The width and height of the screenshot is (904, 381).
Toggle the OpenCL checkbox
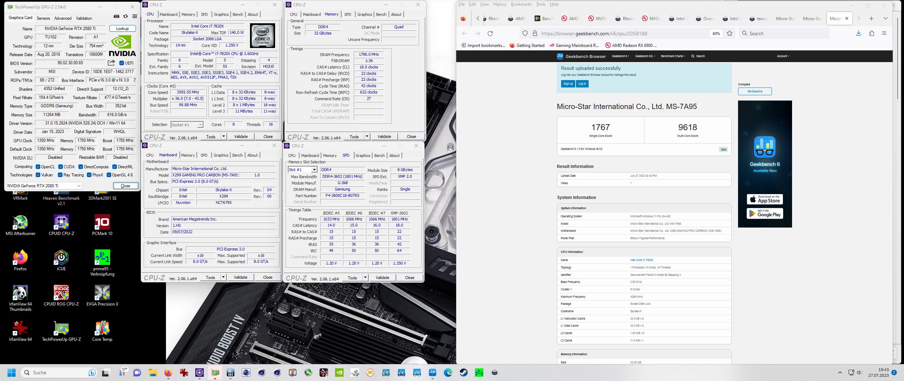coord(38,167)
